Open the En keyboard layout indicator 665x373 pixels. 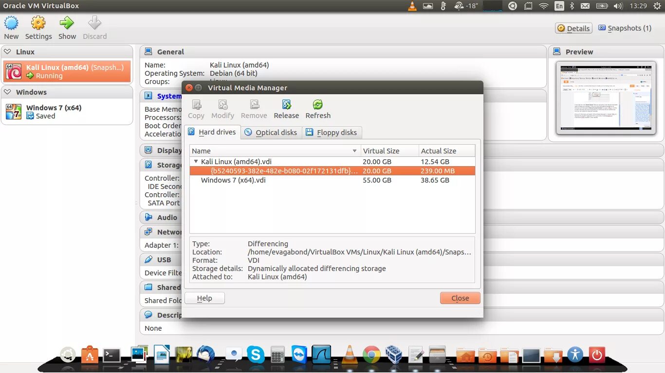[559, 6]
